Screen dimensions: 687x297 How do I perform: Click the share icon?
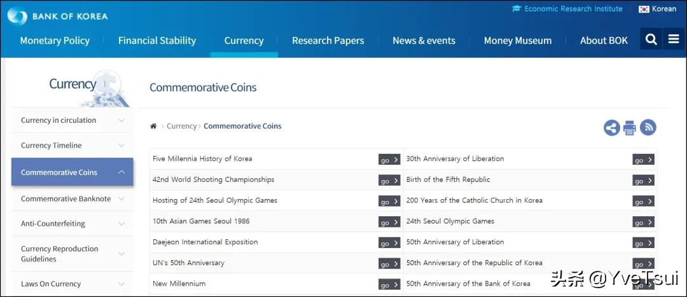611,128
